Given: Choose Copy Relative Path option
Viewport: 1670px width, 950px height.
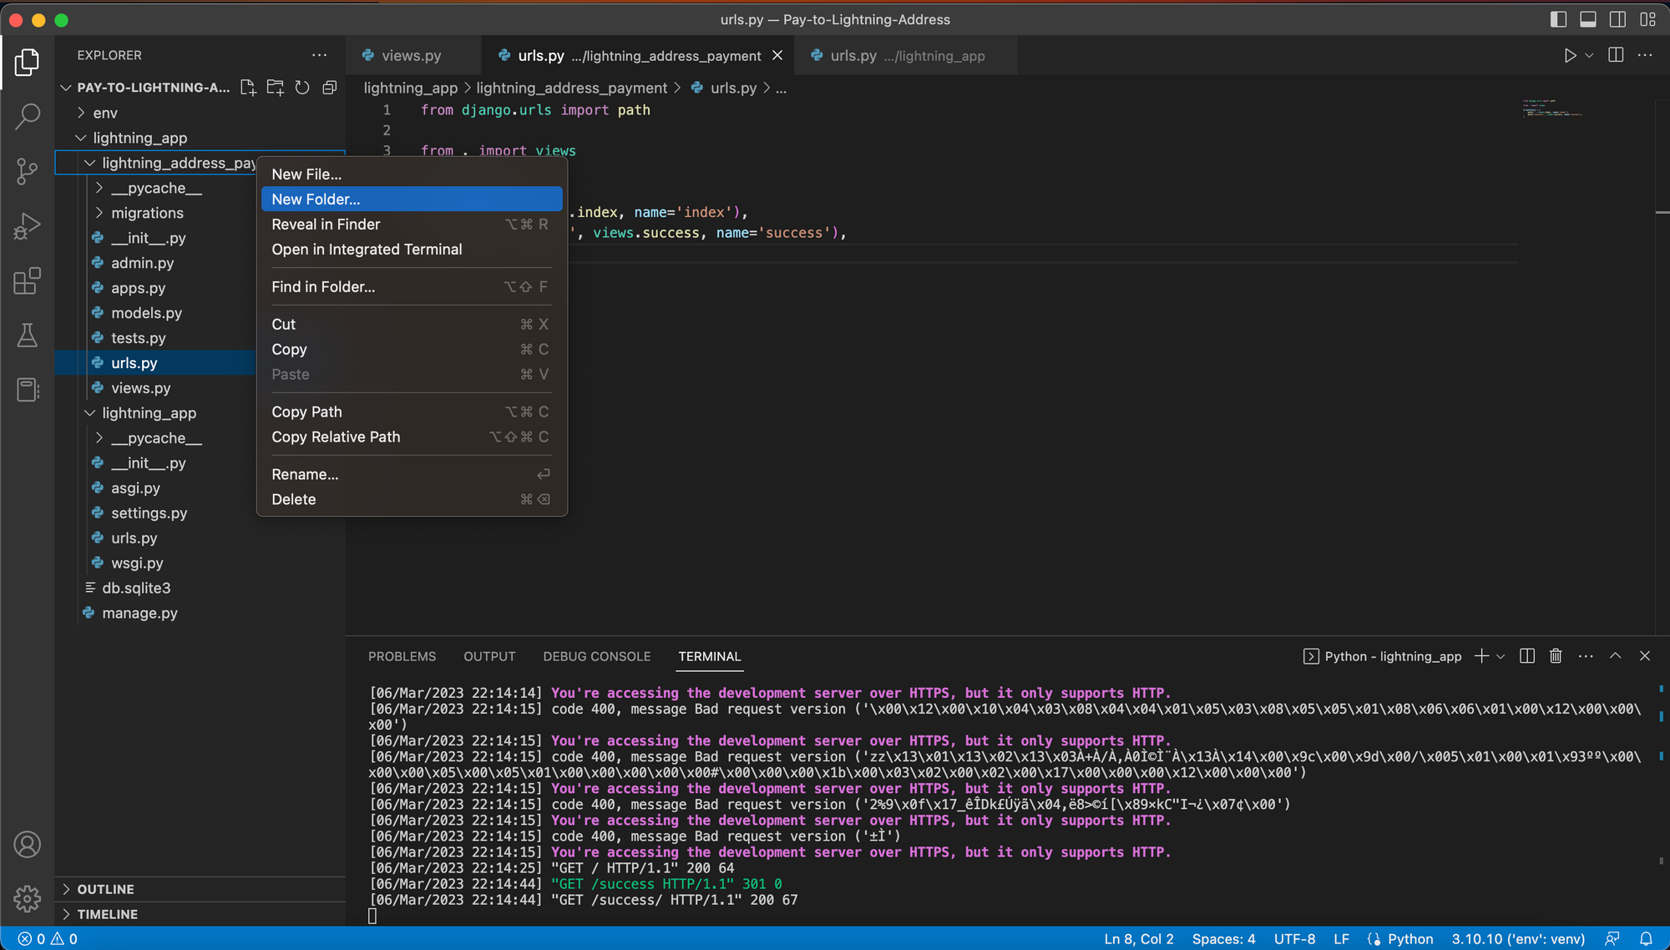Looking at the screenshot, I should [412, 437].
